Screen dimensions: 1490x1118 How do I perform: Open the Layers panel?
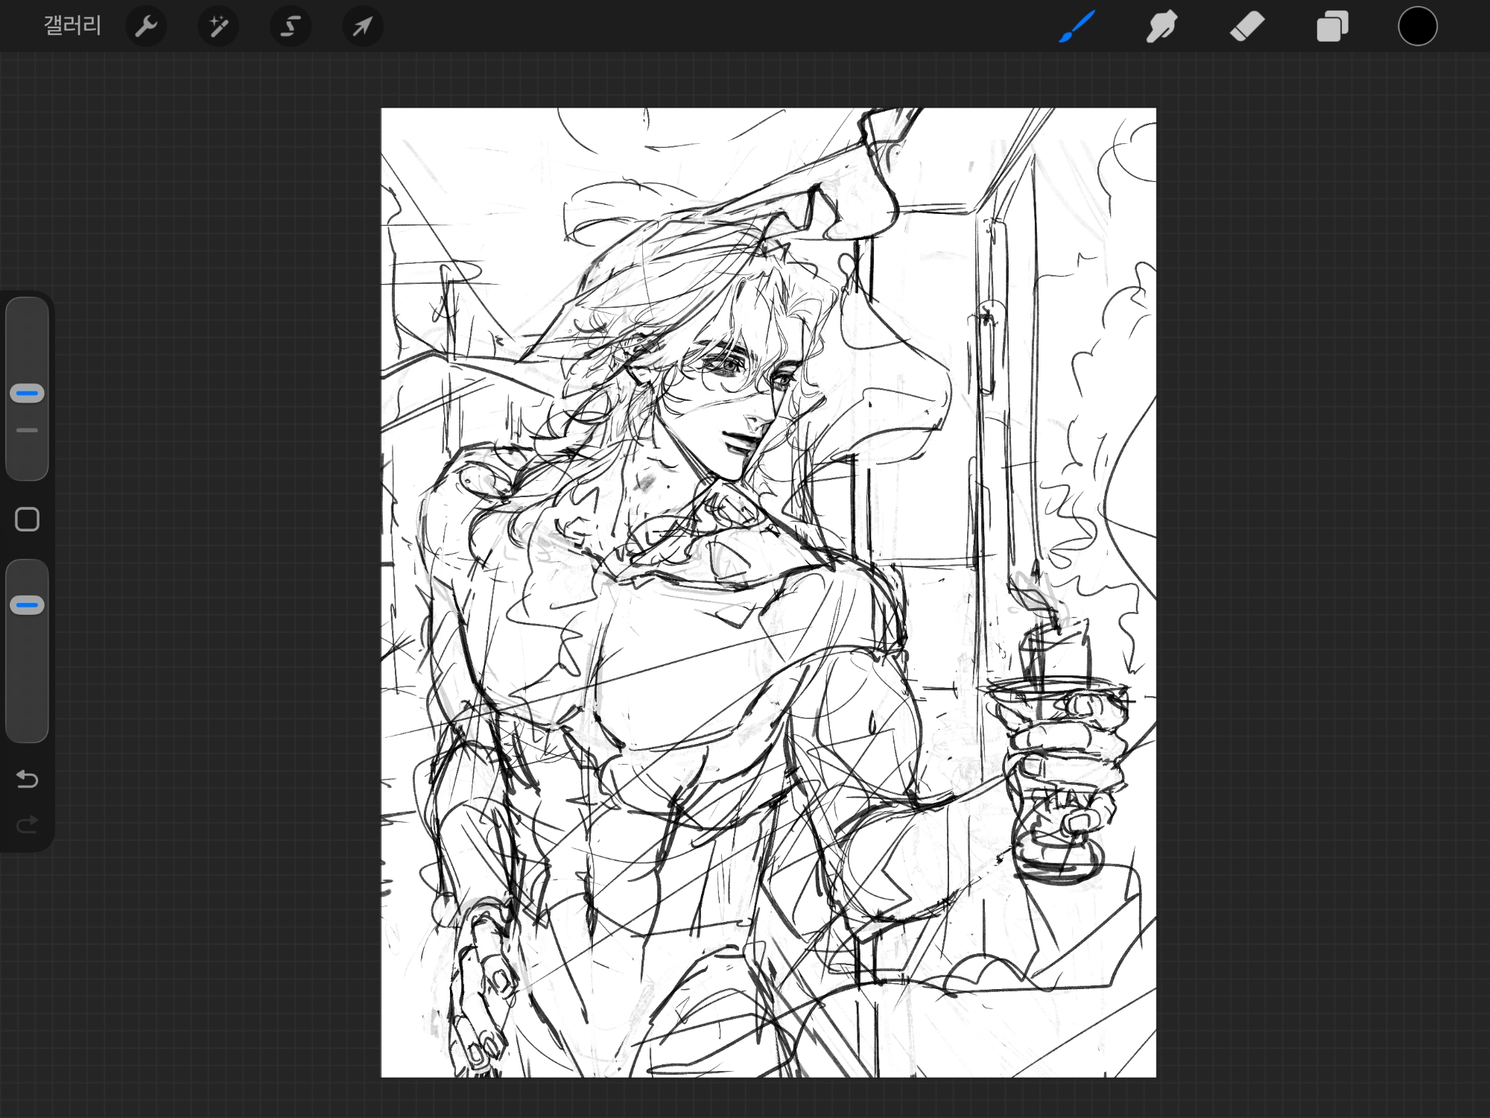[x=1332, y=27]
